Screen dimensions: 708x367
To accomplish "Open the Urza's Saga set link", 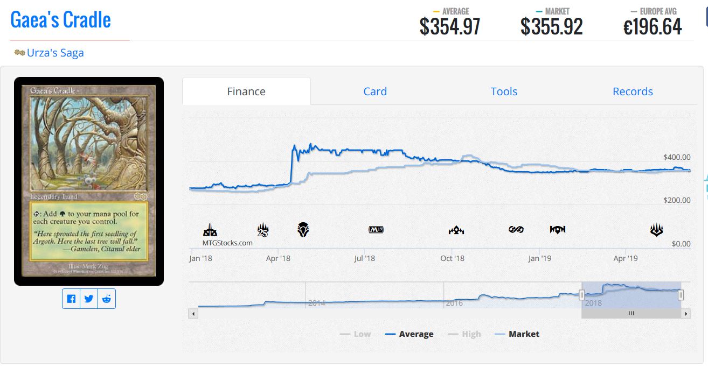I will (x=55, y=53).
